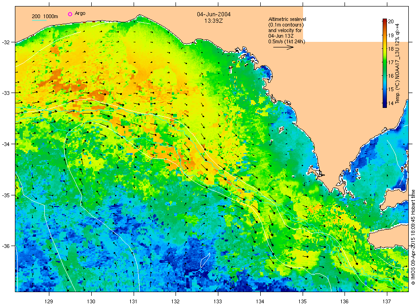Click the longitude label '135'
The image size is (419, 307).
coord(303,301)
